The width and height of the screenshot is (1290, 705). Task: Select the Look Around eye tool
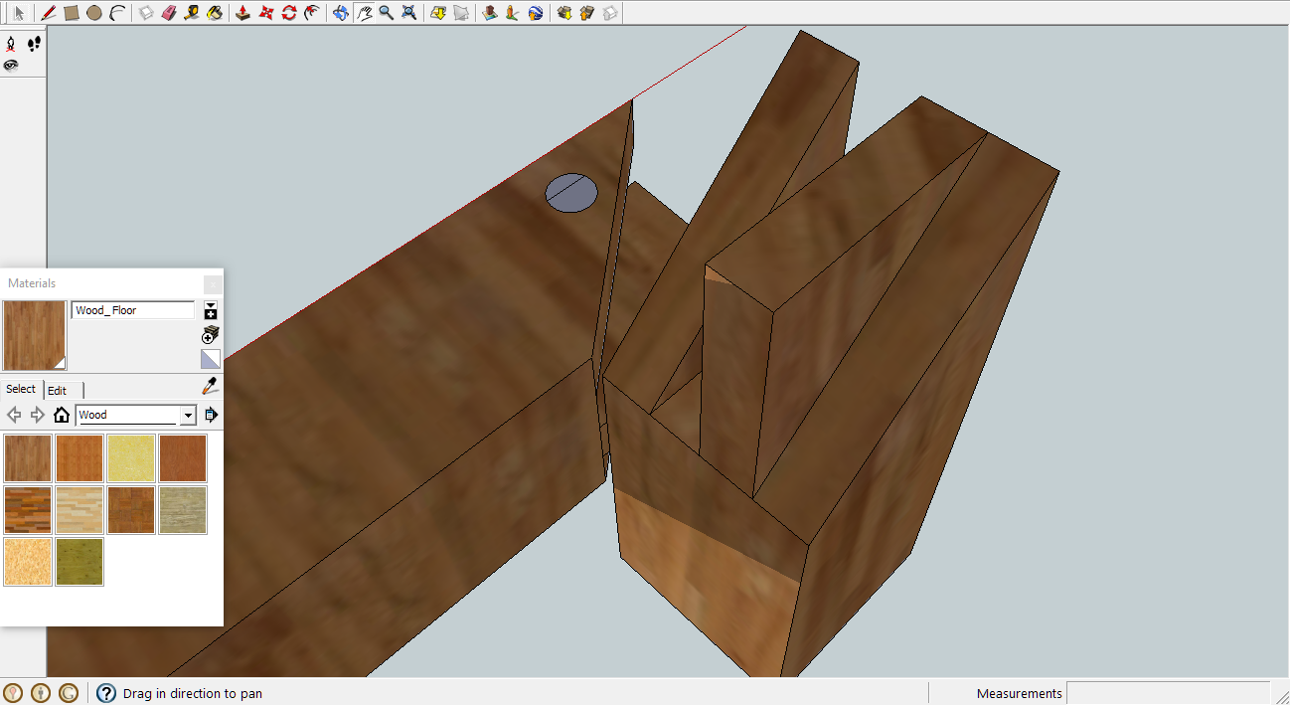point(11,66)
